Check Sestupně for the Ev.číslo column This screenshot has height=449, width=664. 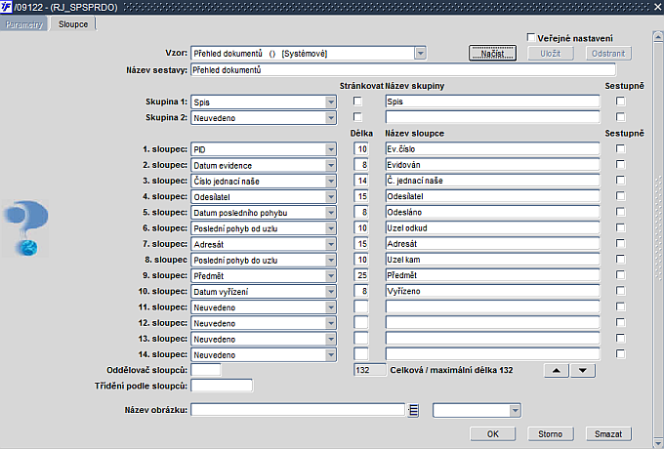pyautogui.click(x=620, y=148)
